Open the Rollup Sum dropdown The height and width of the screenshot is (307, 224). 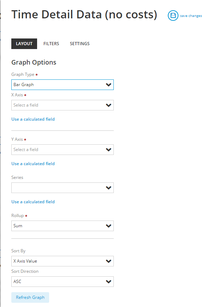pyautogui.click(x=63, y=226)
